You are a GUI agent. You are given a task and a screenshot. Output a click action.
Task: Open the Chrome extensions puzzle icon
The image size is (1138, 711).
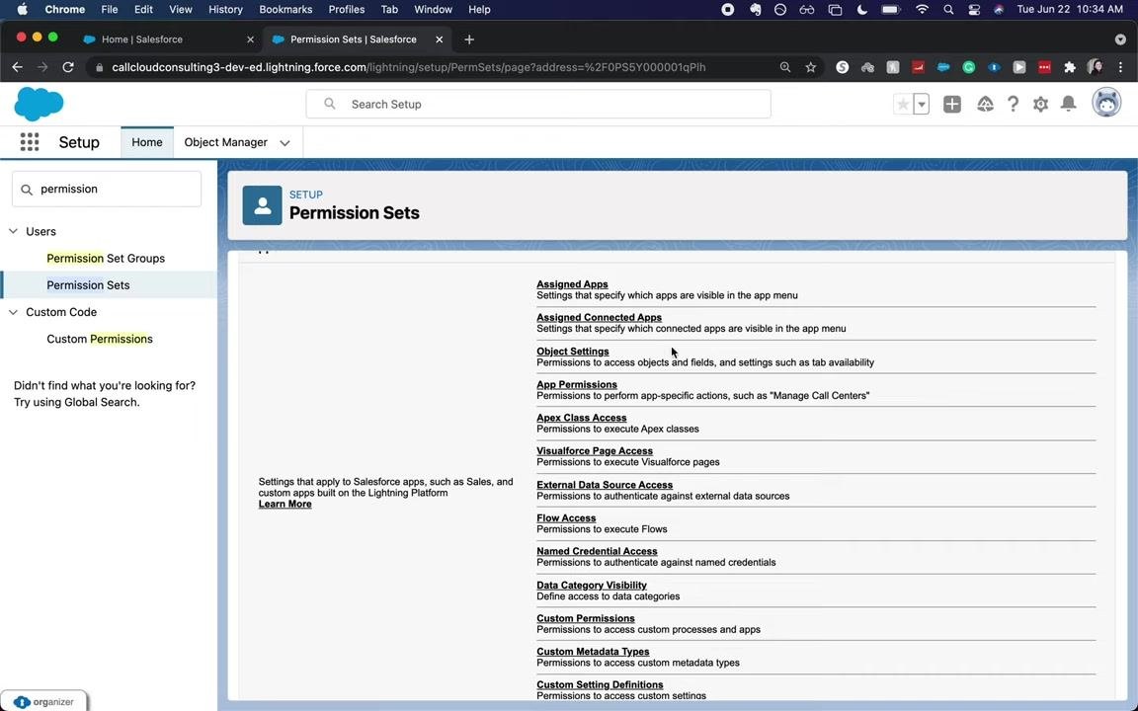(1070, 67)
